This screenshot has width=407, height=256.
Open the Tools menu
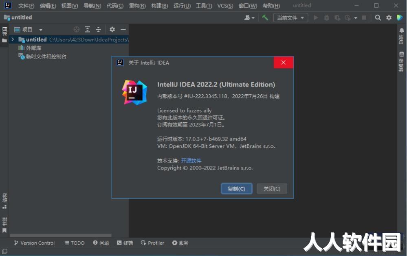click(x=204, y=6)
